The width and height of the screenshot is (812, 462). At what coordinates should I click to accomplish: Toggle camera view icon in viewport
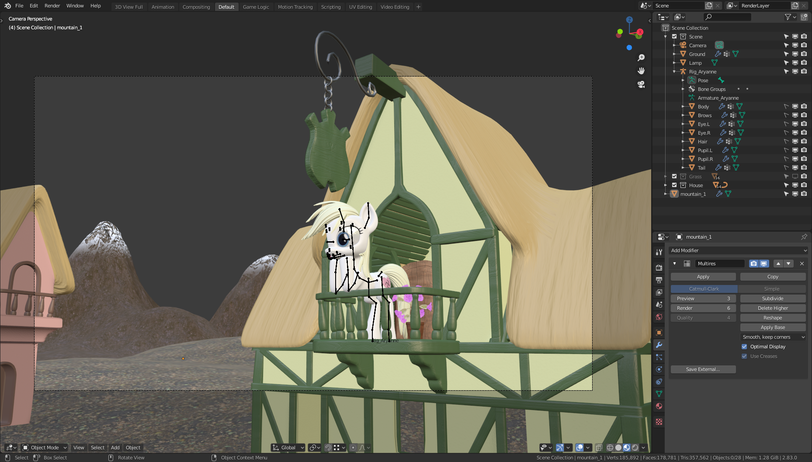tap(641, 84)
